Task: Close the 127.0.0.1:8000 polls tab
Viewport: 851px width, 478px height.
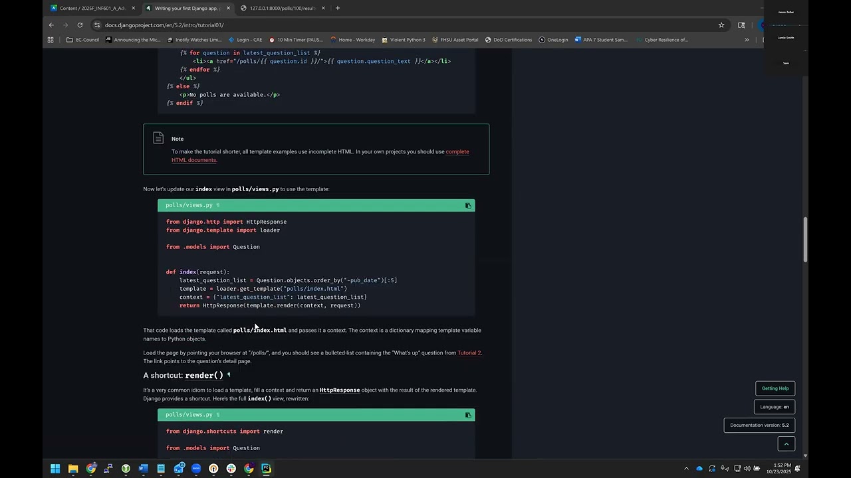Action: coord(324,8)
